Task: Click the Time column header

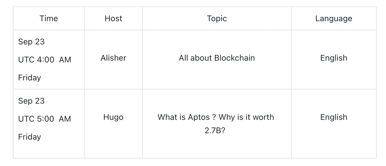Action: (x=49, y=19)
